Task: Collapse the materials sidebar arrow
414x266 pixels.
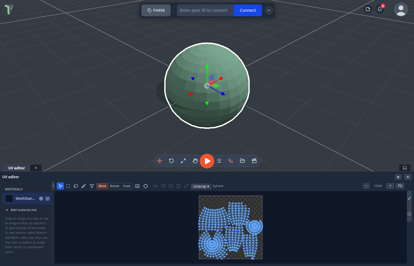Action: 53,186
